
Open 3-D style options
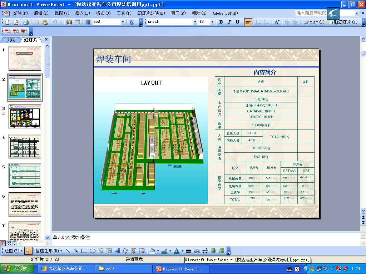(x=222, y=251)
